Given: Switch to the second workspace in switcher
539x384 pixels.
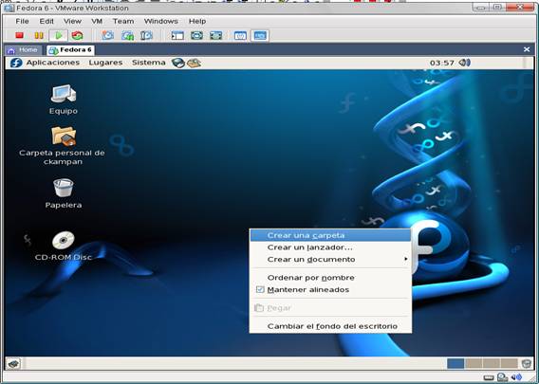Looking at the screenshot, I should point(474,363).
